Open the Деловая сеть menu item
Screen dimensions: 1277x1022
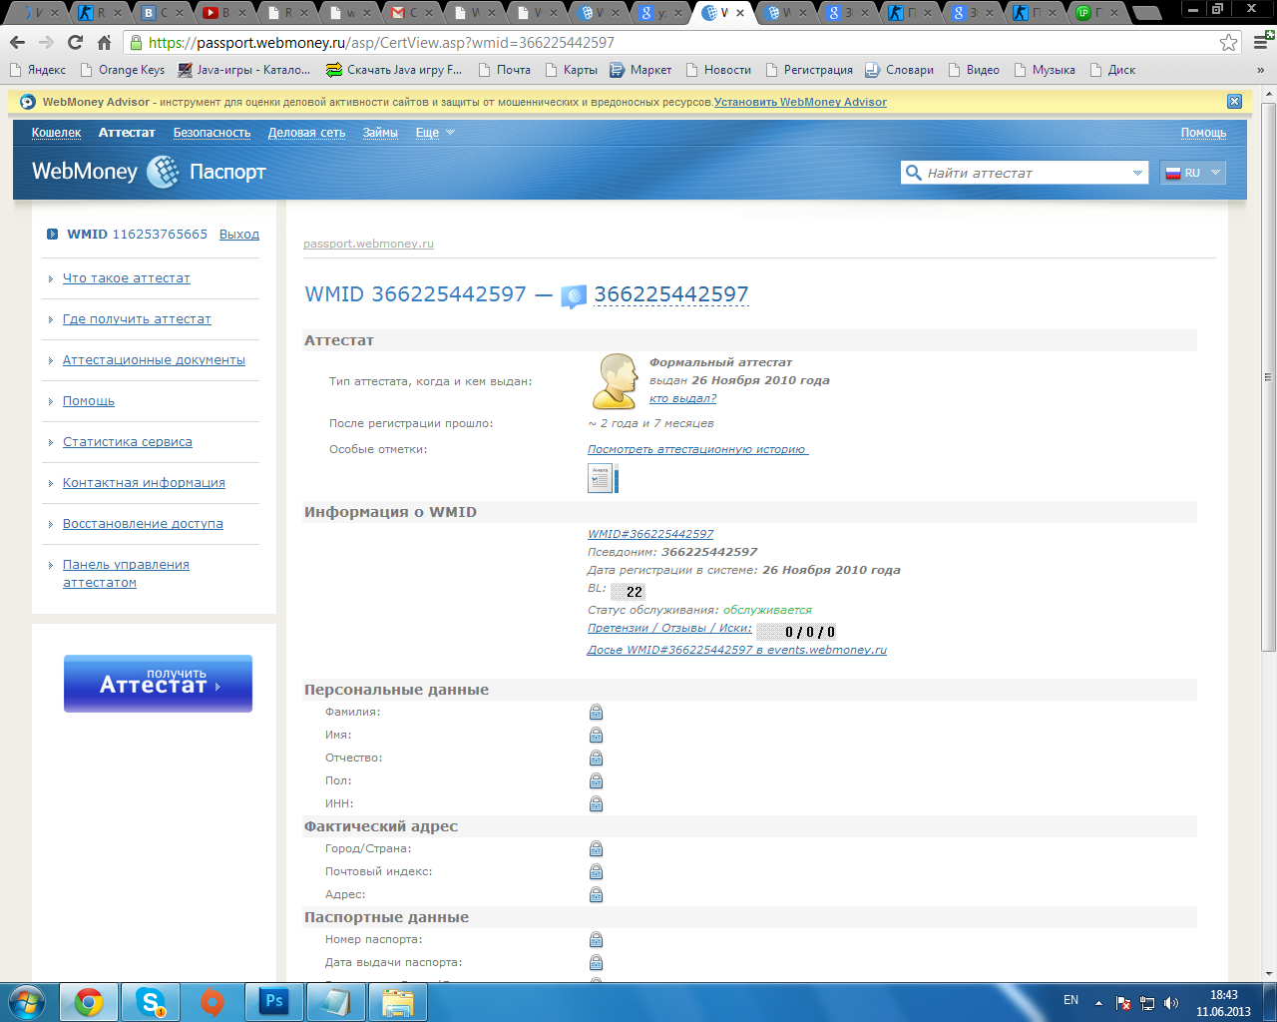click(x=306, y=133)
